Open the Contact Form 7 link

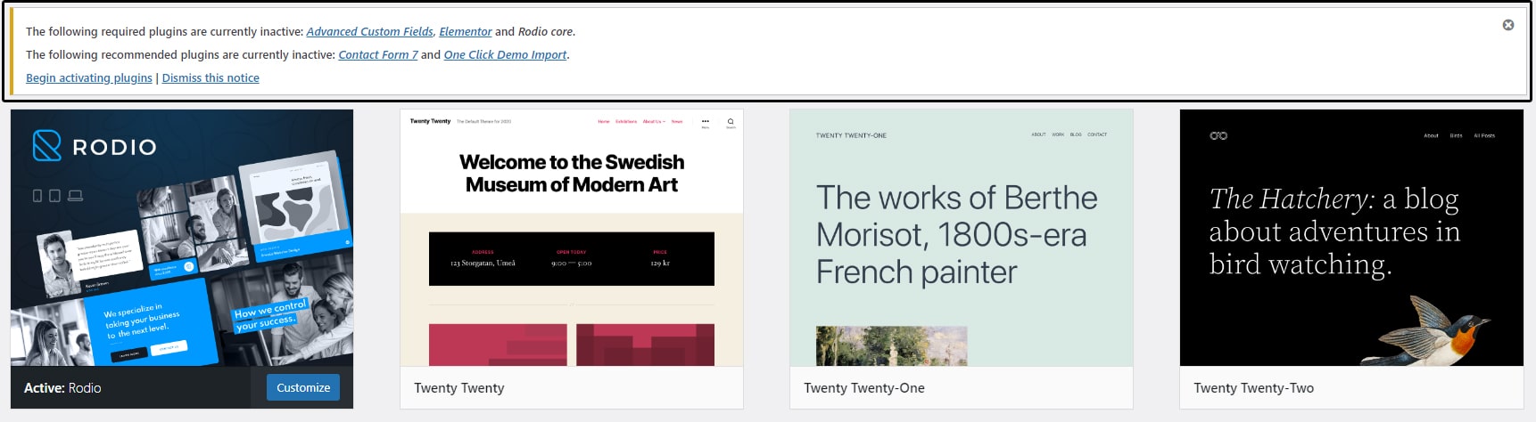378,54
